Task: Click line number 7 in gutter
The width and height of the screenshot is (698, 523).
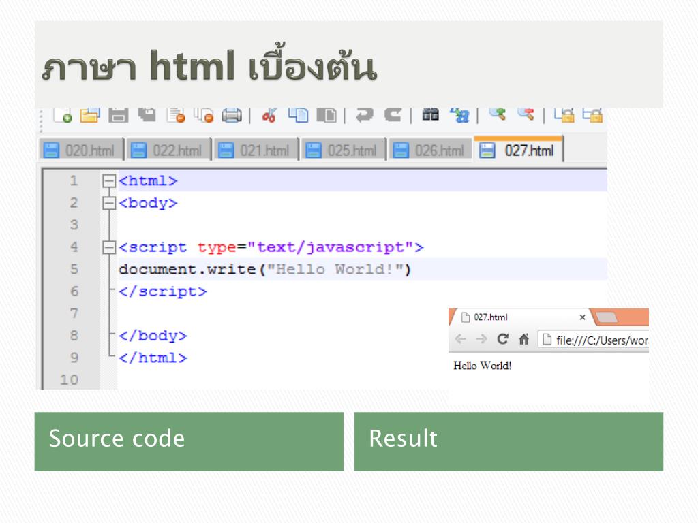Action: [x=74, y=313]
